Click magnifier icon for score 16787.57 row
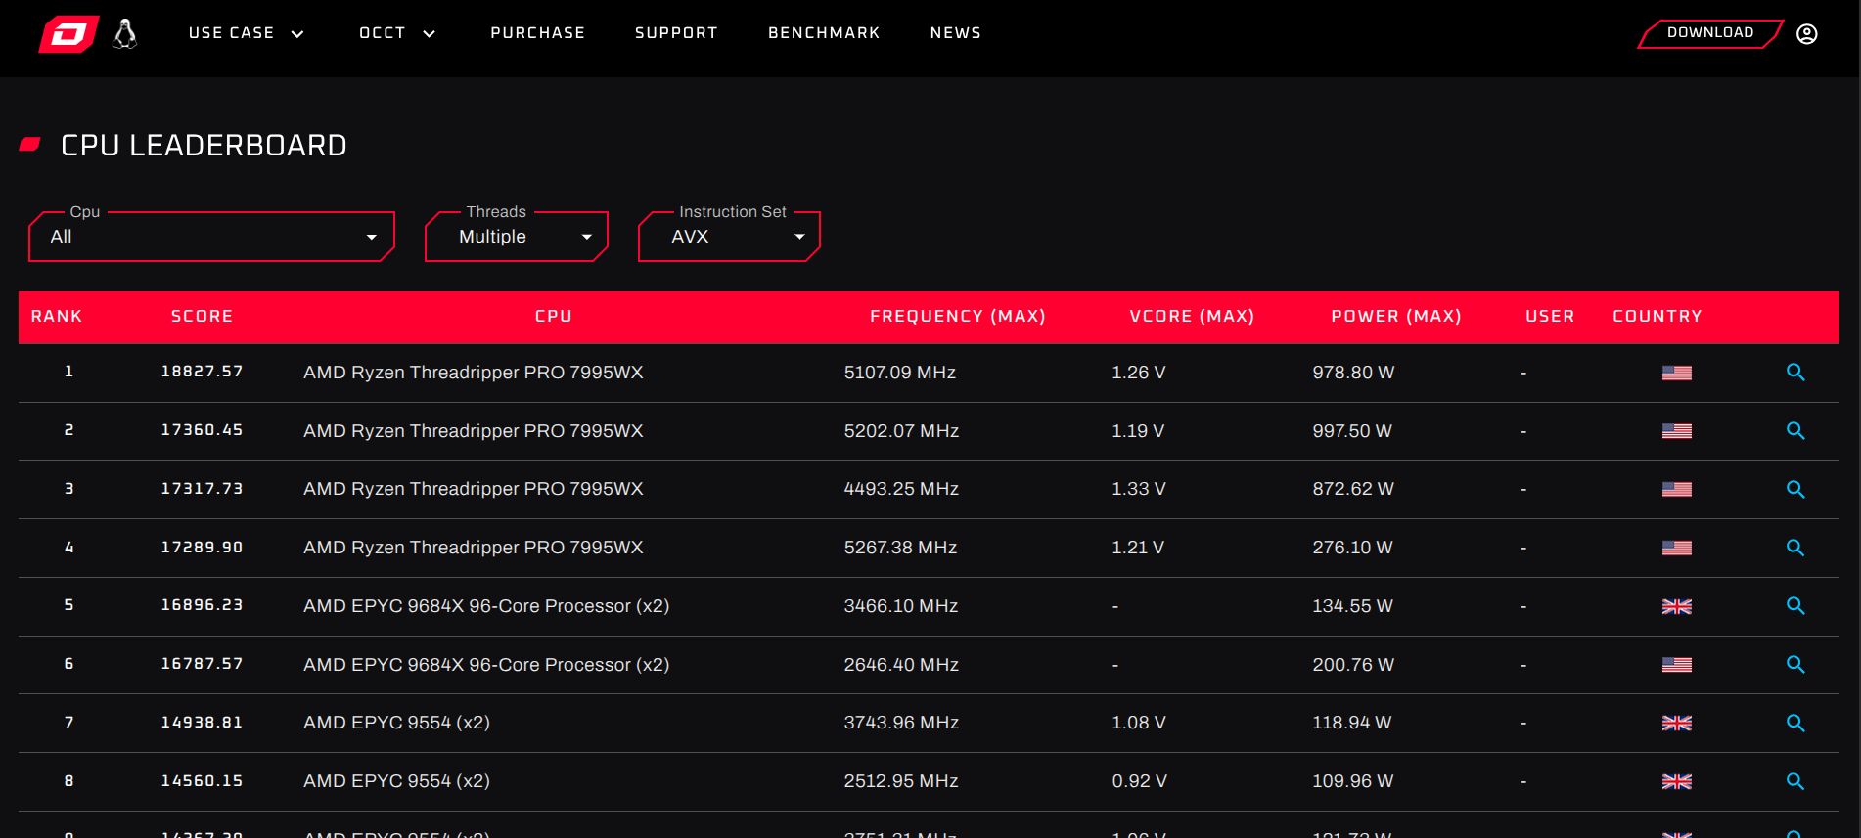 click(x=1794, y=665)
